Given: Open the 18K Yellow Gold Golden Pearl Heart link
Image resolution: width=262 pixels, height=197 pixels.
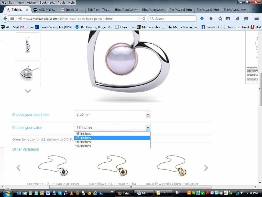Looking at the screenshot, I should pyautogui.click(x=172, y=184).
